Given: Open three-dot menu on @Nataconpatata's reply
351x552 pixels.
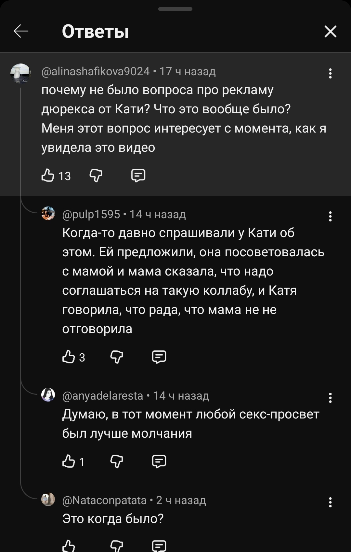Looking at the screenshot, I should (330, 502).
